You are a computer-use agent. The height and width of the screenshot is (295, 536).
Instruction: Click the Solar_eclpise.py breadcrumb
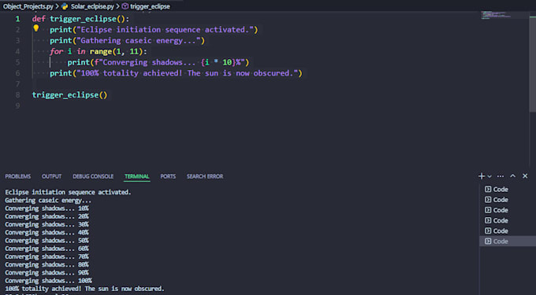click(92, 6)
